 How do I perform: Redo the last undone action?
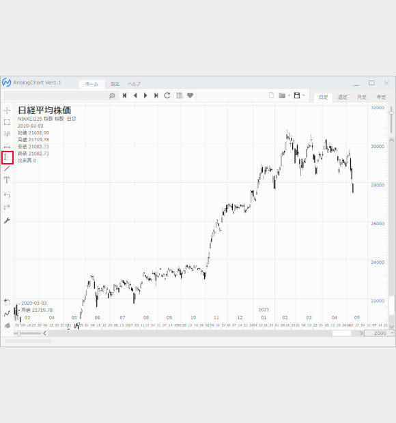click(7, 207)
